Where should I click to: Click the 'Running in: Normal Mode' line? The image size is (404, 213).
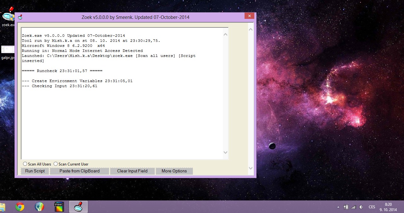(82, 51)
